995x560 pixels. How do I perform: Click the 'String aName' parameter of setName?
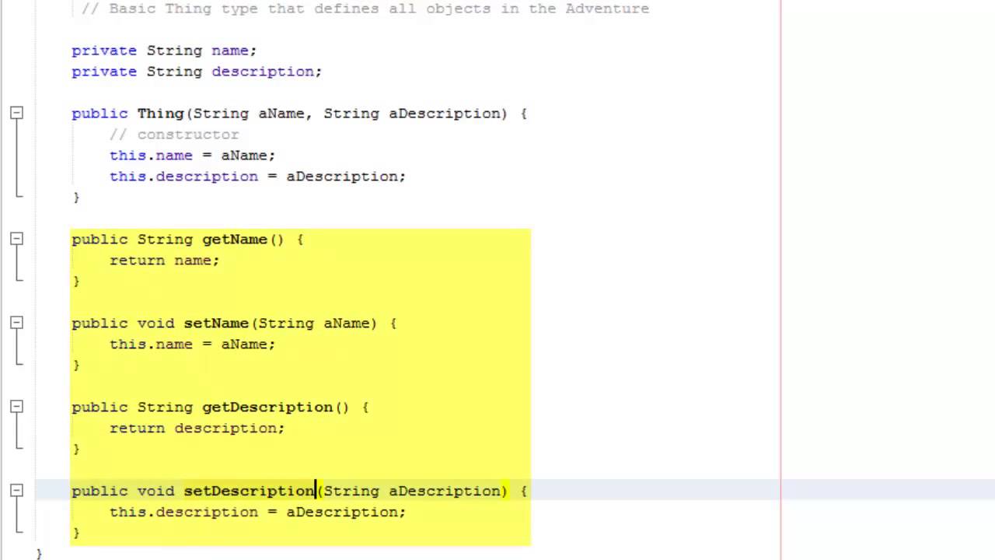314,324
